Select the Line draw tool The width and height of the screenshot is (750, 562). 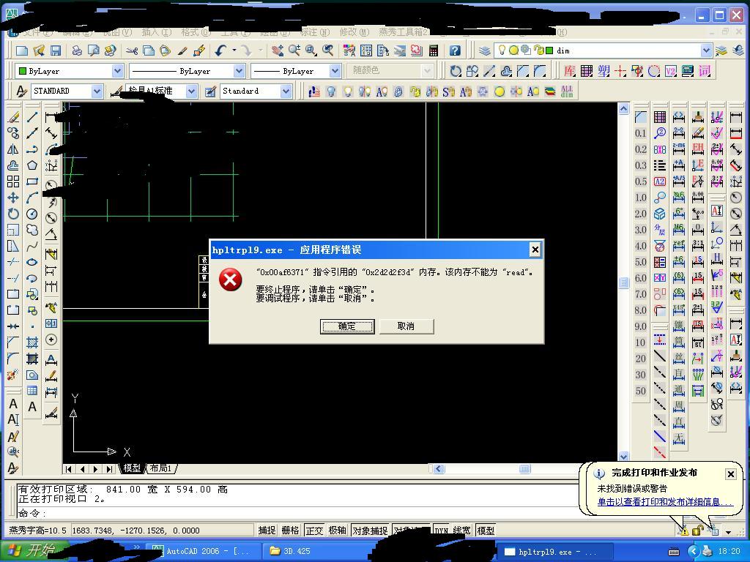[32, 117]
